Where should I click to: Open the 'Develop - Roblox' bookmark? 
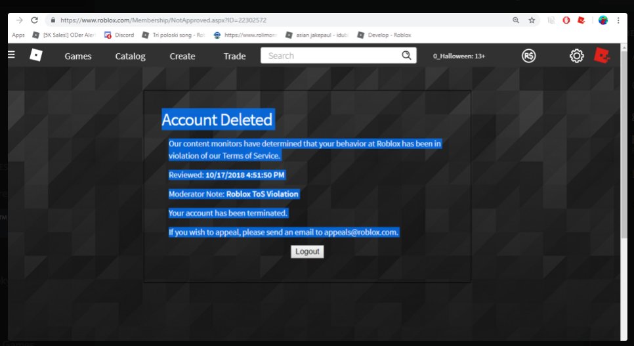coord(384,35)
